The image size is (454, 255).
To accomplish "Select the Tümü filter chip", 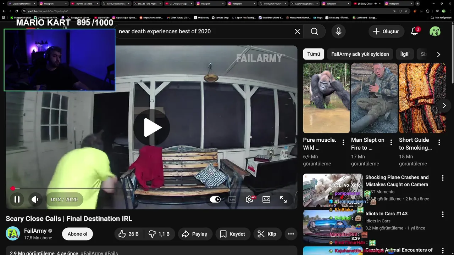I will [x=314, y=54].
